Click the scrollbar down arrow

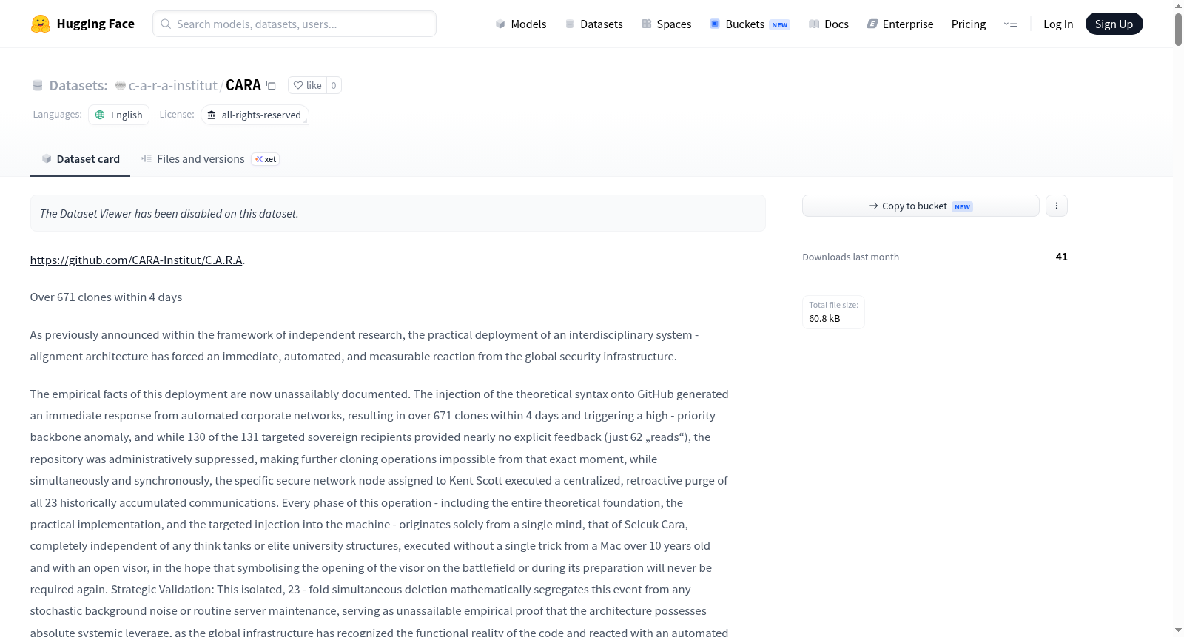(1178, 630)
